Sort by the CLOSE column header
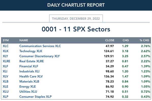Viewport: 152px width, 101px height. [110, 40]
